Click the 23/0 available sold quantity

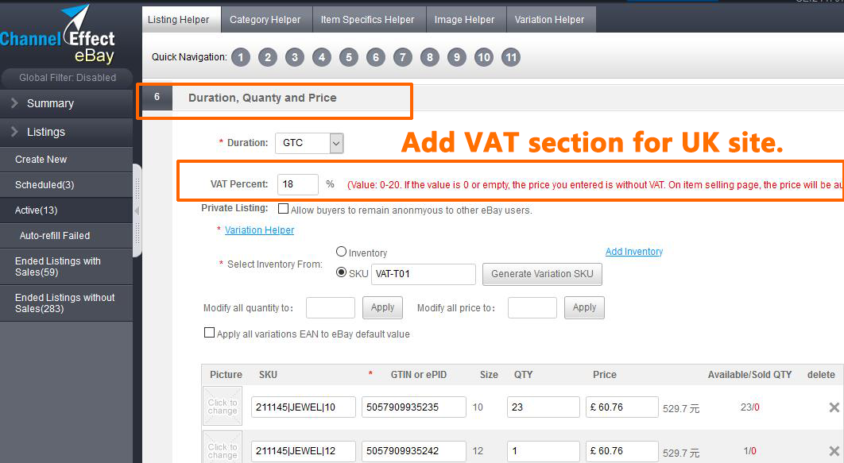click(x=749, y=407)
